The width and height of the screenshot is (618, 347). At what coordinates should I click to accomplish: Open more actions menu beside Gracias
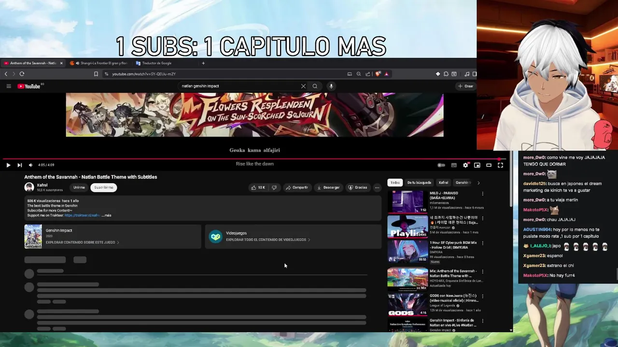tap(377, 187)
